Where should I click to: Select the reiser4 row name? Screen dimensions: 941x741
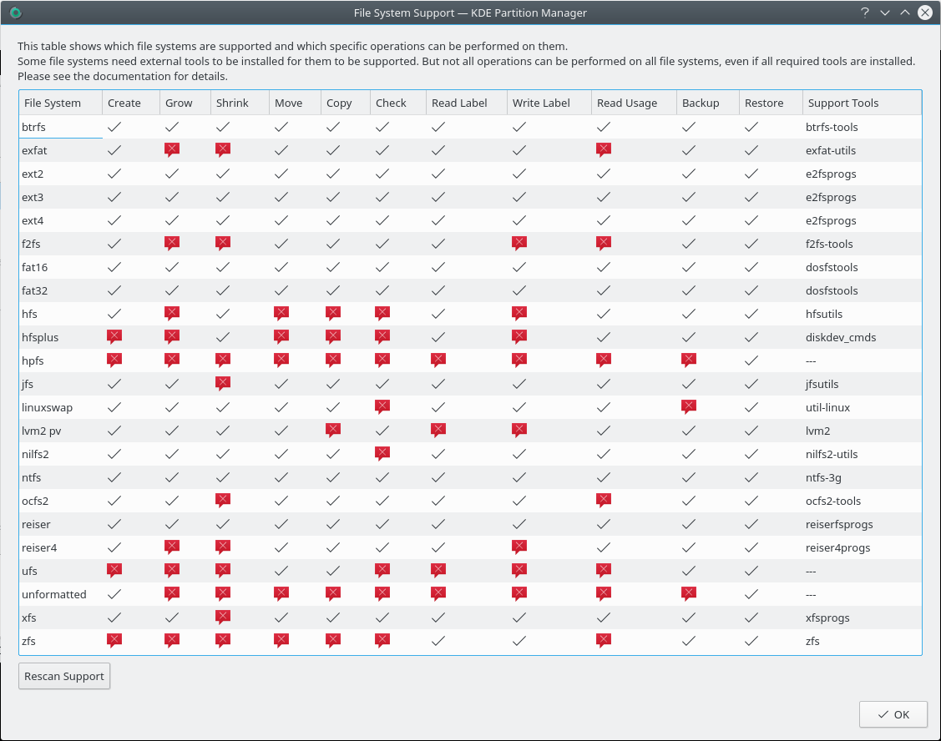click(39, 547)
